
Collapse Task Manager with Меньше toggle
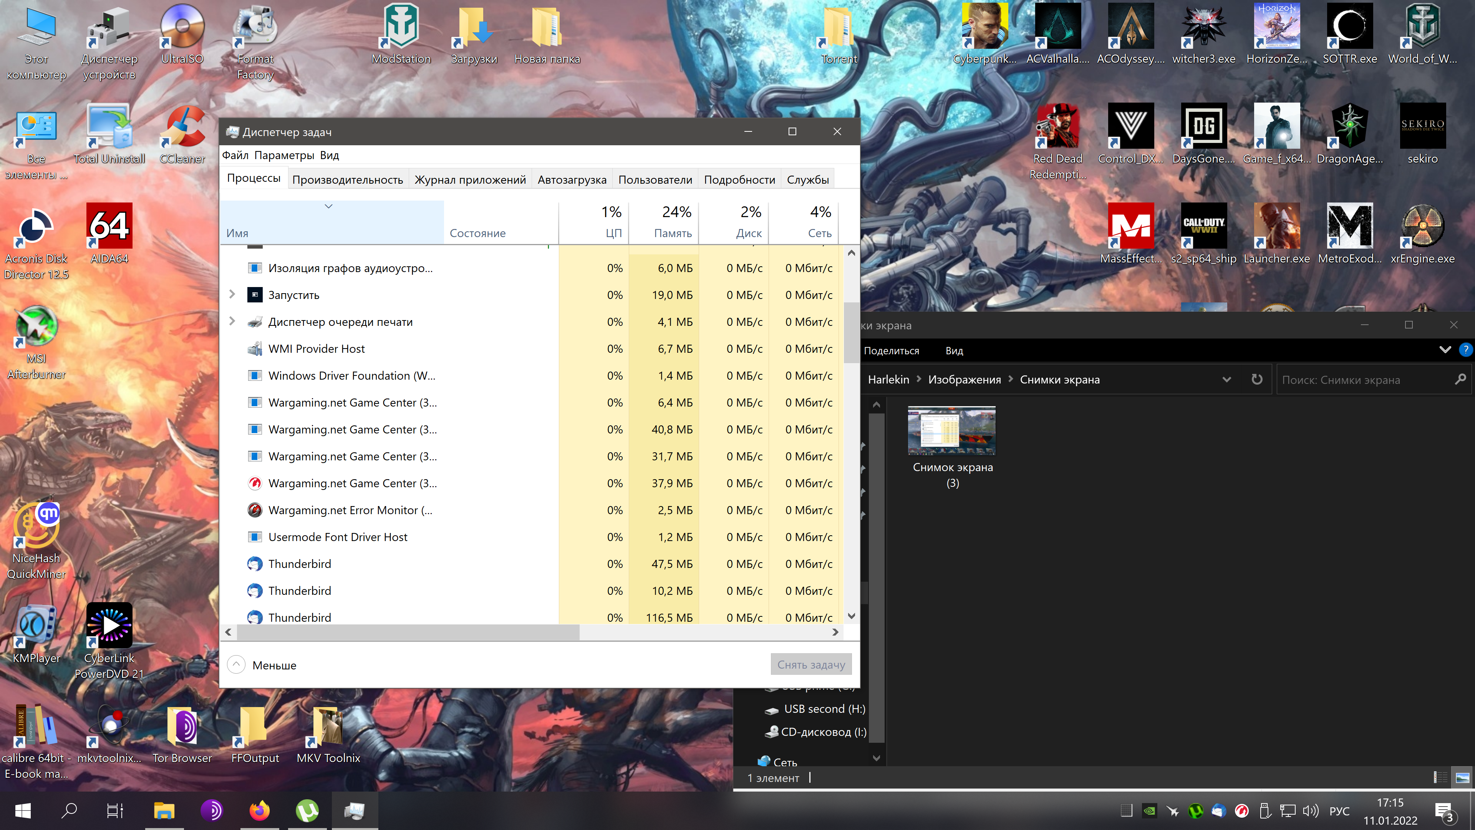[262, 665]
